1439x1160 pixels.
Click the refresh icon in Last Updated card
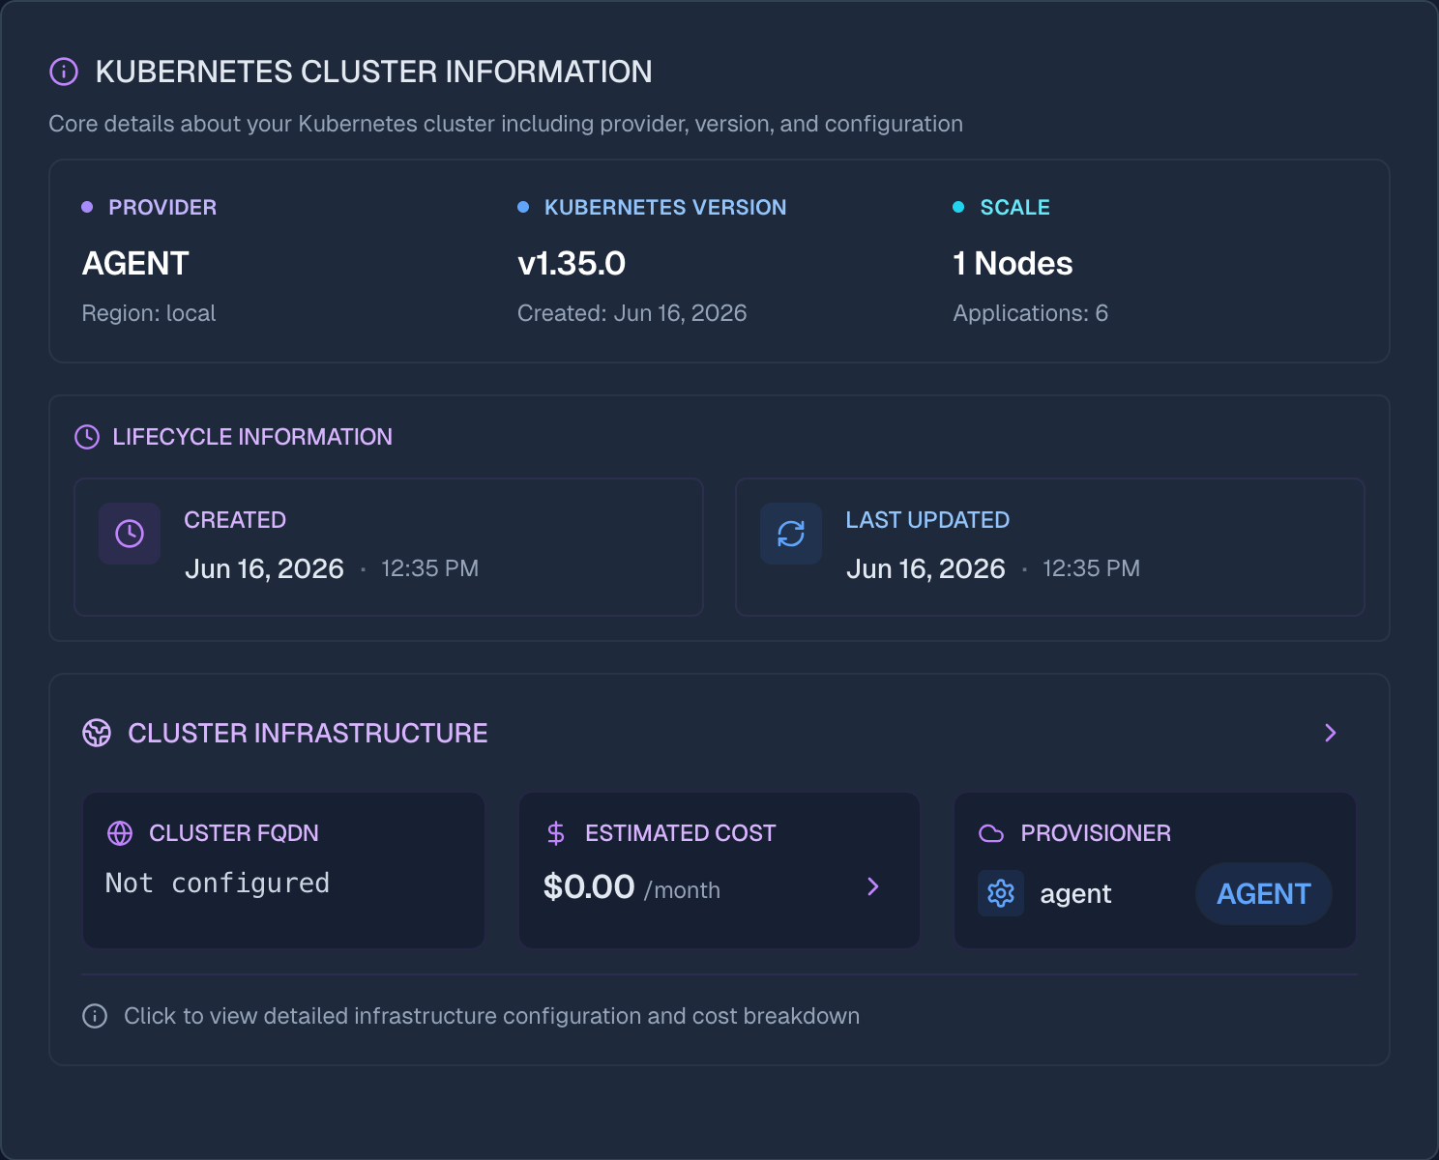pos(791,534)
